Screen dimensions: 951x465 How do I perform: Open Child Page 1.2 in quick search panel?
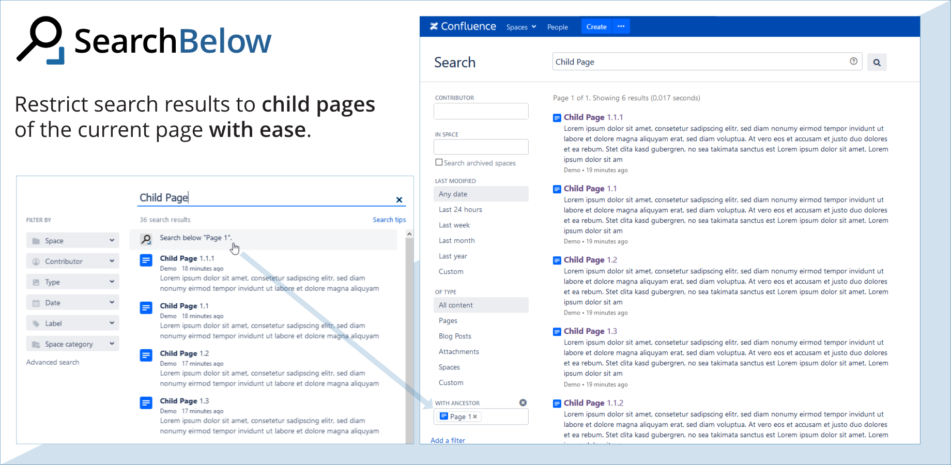click(184, 353)
